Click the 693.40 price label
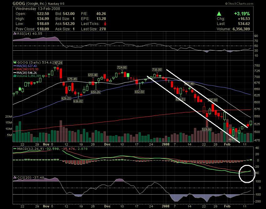266x209 pixels. [93, 75]
